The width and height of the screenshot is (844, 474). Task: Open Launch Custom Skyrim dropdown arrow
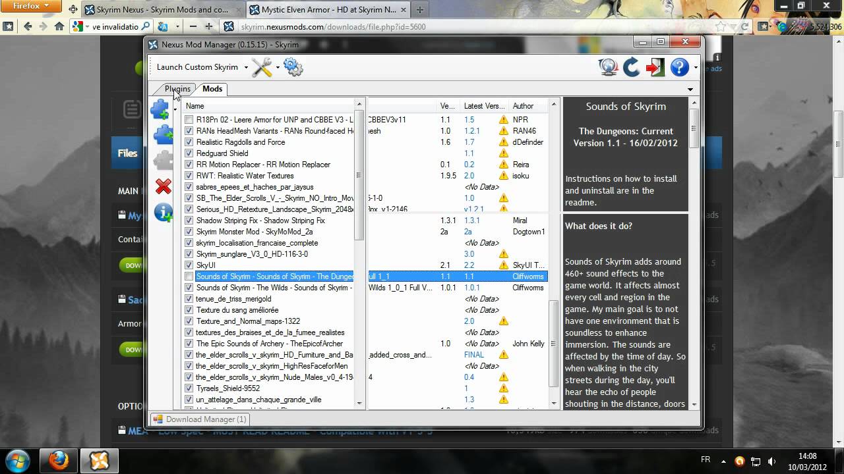pyautogui.click(x=246, y=67)
